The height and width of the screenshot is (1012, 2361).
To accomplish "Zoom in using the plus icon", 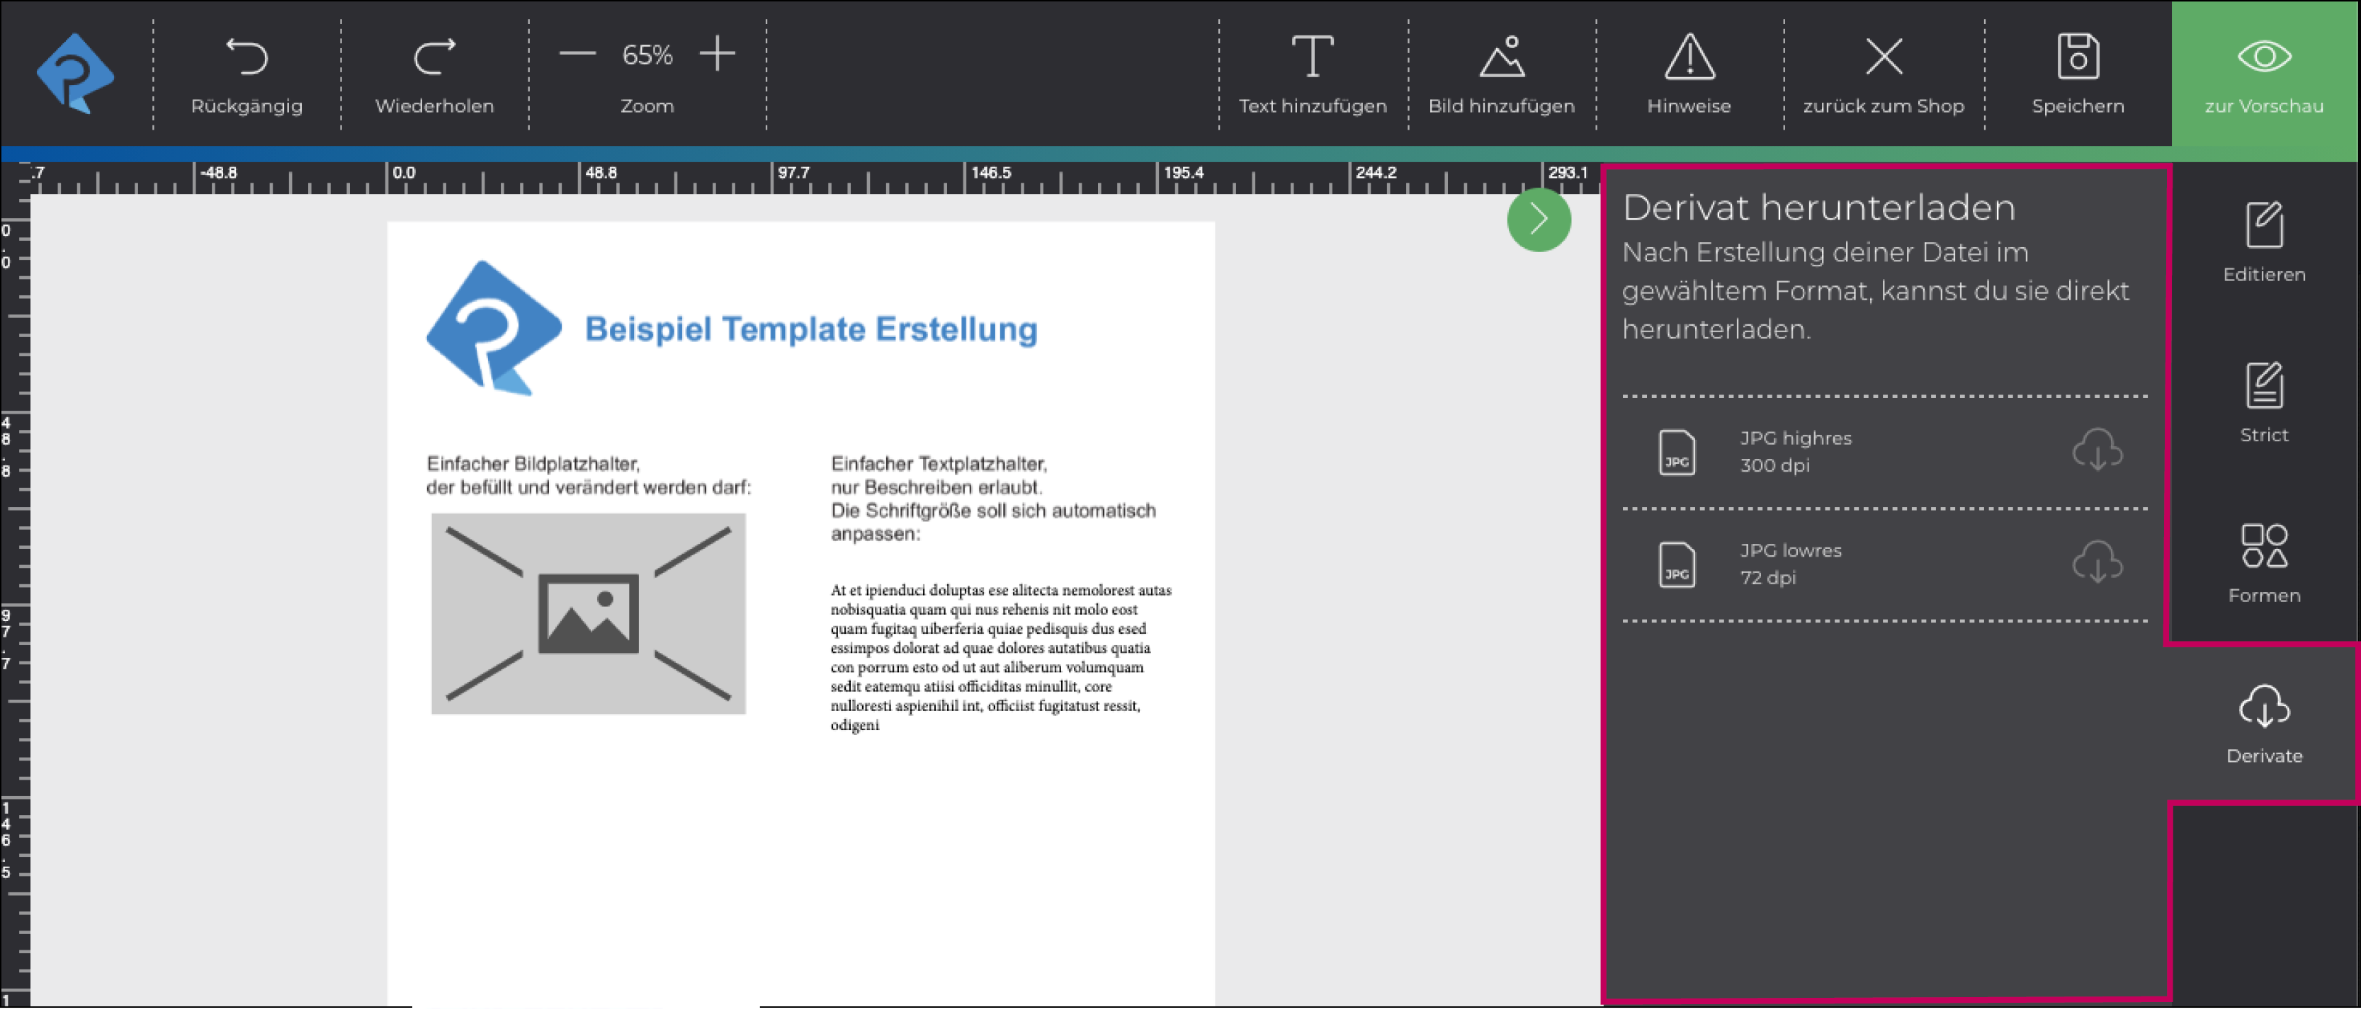I will coord(718,53).
